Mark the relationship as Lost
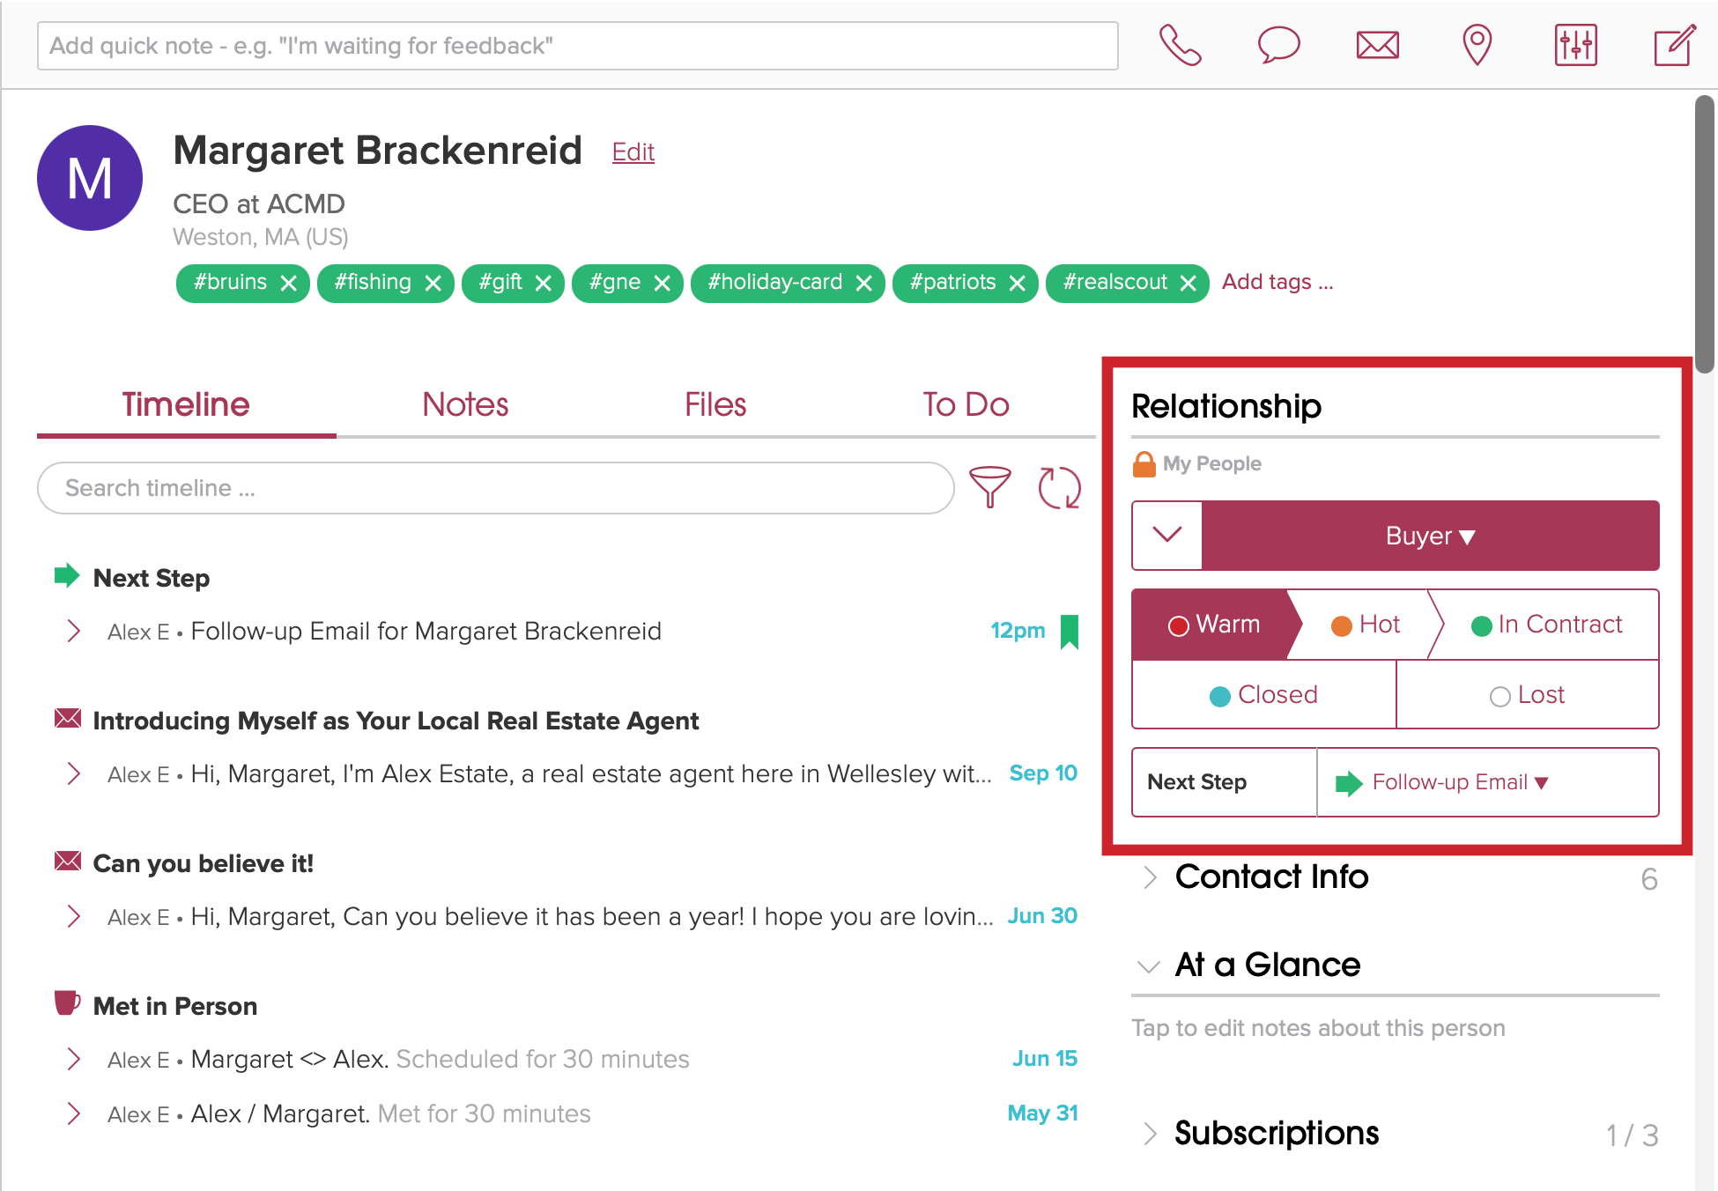The height and width of the screenshot is (1191, 1718). point(1528,695)
